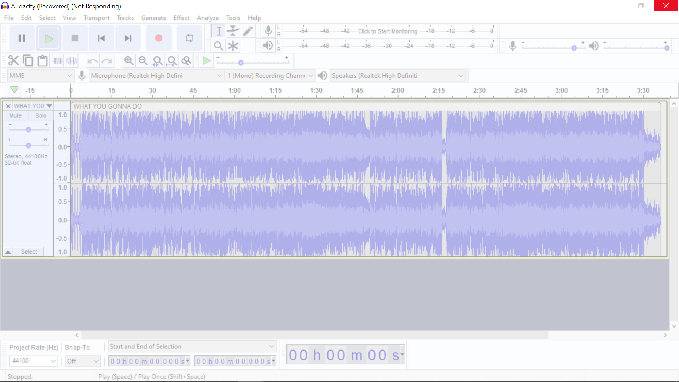
Task: Click the Paste clipboard icon
Action: (42, 61)
